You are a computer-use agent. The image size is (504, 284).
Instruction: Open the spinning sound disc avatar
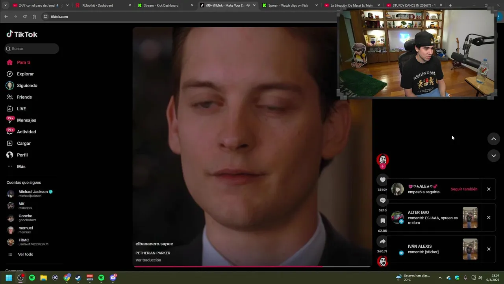click(x=382, y=261)
